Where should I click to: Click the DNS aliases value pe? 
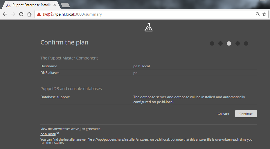point(135,73)
